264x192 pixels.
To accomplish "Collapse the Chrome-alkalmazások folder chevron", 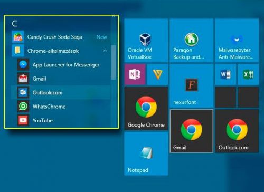I will [105, 51].
